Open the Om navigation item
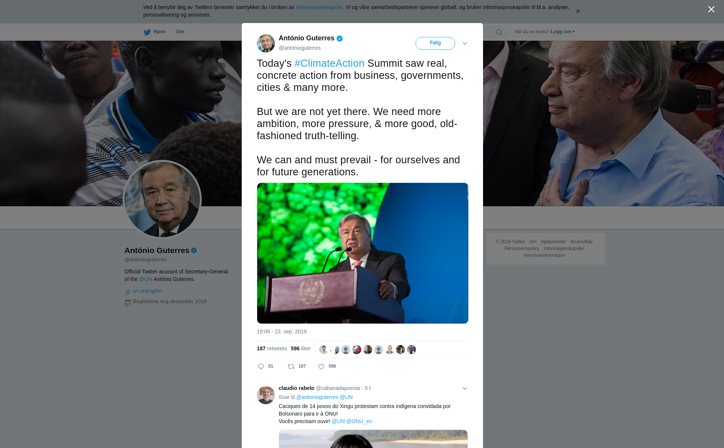Image resolution: width=724 pixels, height=448 pixels. click(180, 32)
